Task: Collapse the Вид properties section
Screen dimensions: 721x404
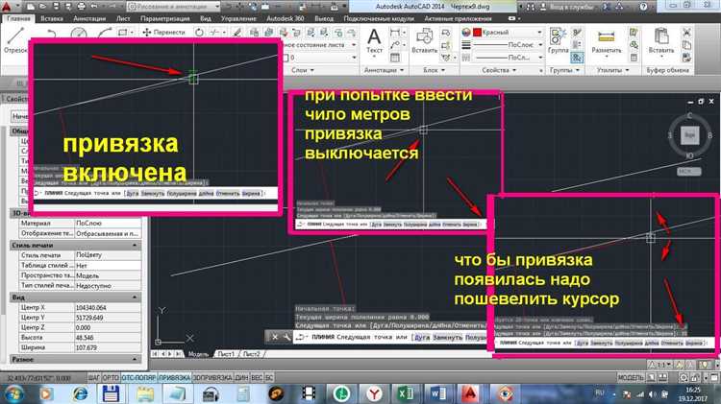Action: [x=135, y=297]
